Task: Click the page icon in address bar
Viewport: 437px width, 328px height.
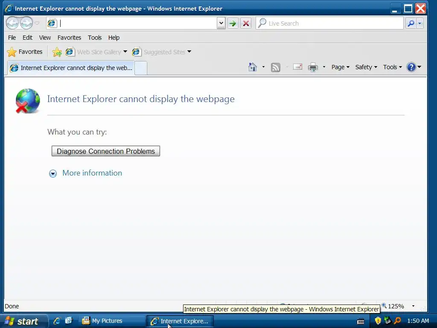Action: [x=52, y=23]
